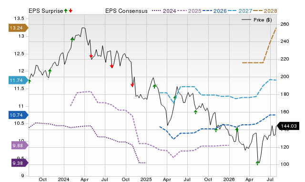The image size is (305, 182).
Task: Click the EPS Consensus legend label
Action: coord(126,11)
